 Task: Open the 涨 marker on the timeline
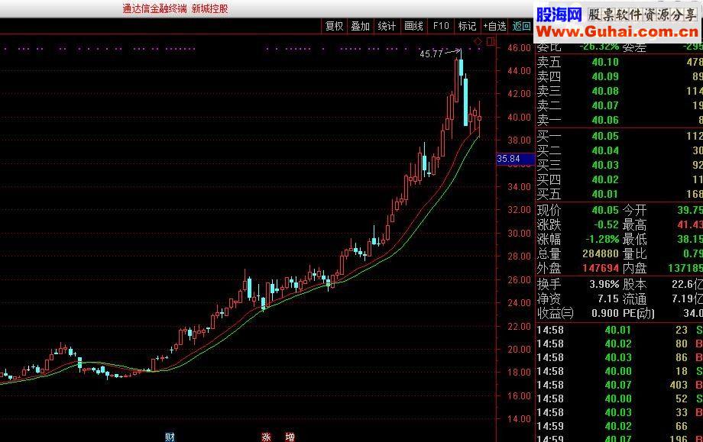(267, 437)
